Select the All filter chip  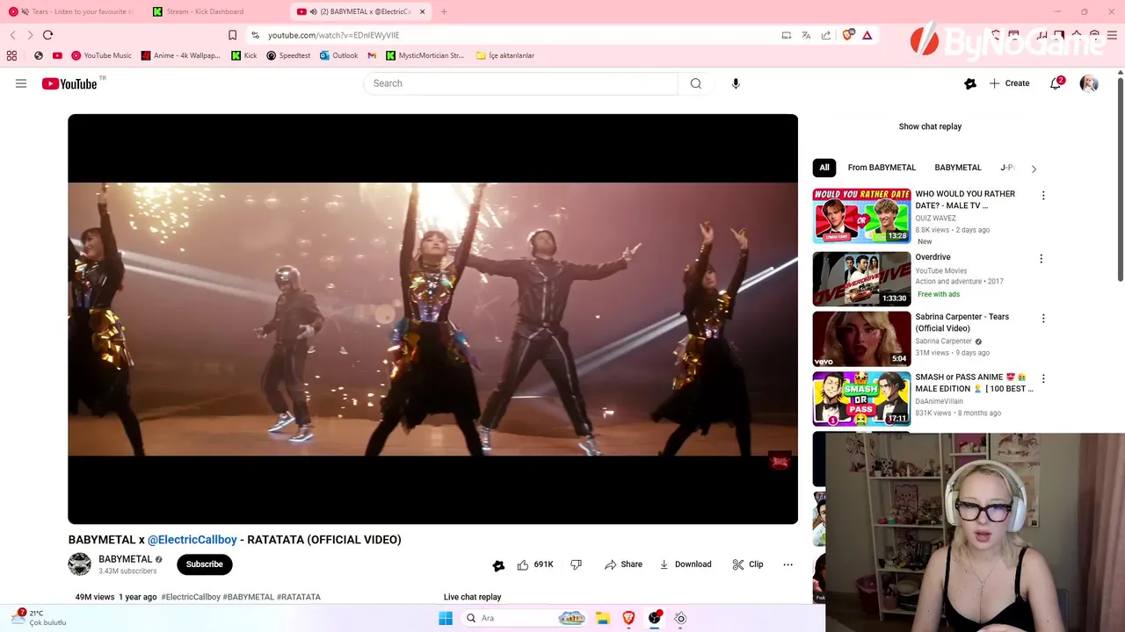click(x=824, y=168)
